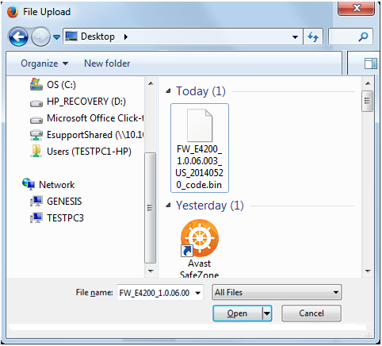Click the Open button

tap(238, 313)
